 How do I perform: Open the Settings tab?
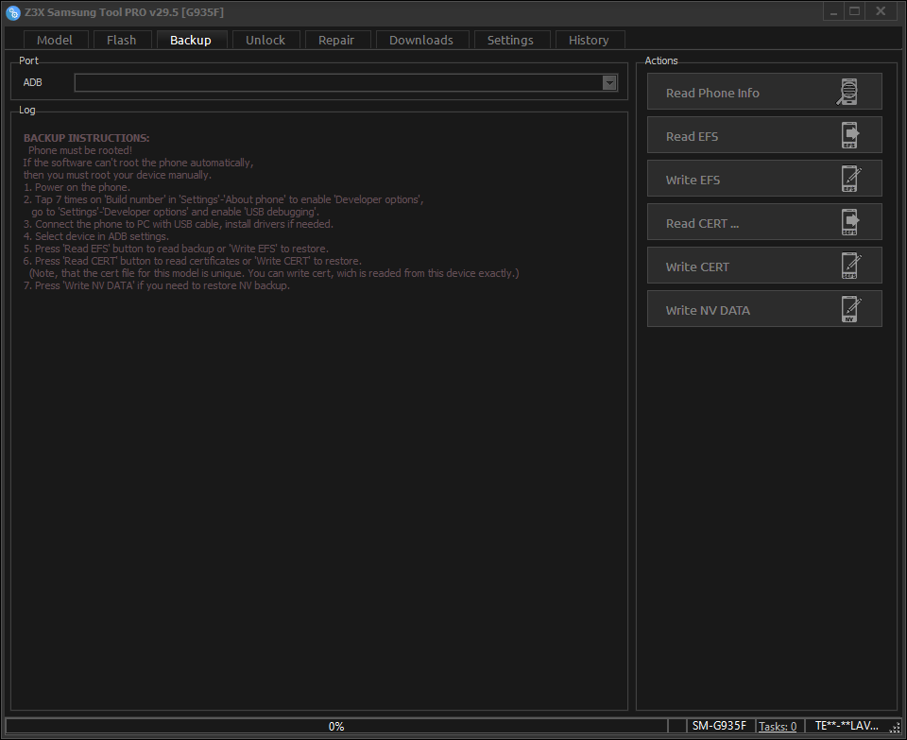click(510, 40)
